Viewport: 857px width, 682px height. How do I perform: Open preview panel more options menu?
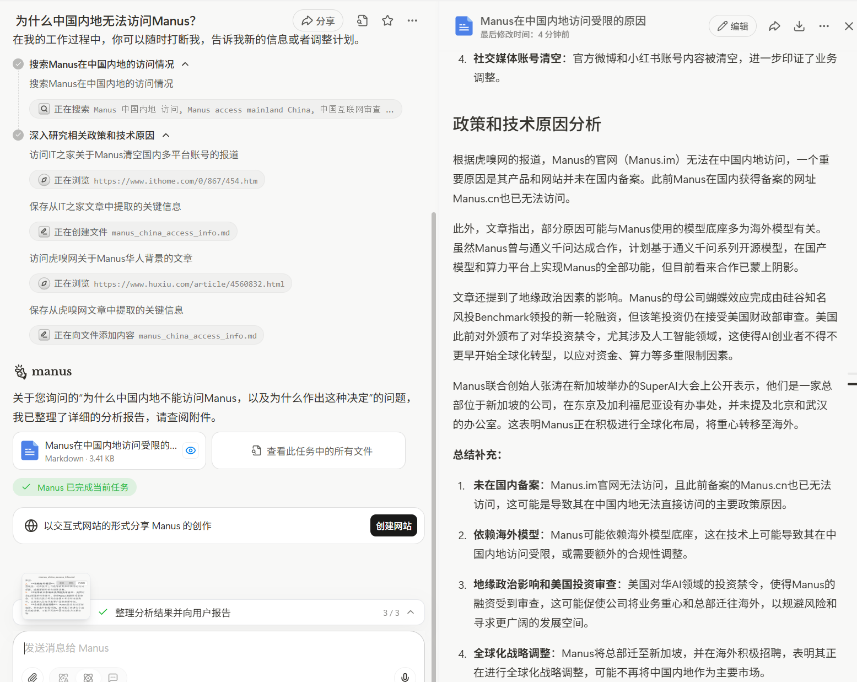point(824,26)
